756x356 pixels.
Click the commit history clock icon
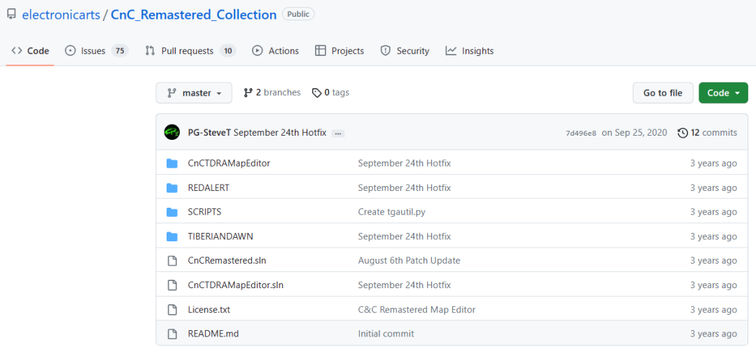[682, 133]
